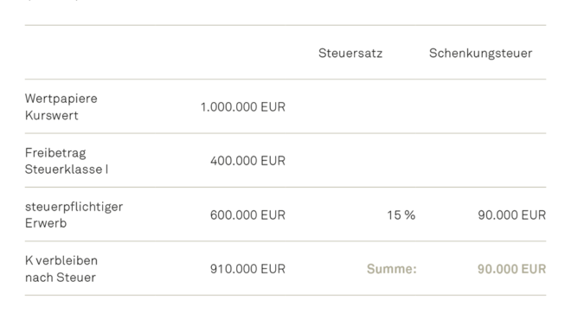Click the Schenkungsteuer column header
571x320 pixels.
point(481,53)
